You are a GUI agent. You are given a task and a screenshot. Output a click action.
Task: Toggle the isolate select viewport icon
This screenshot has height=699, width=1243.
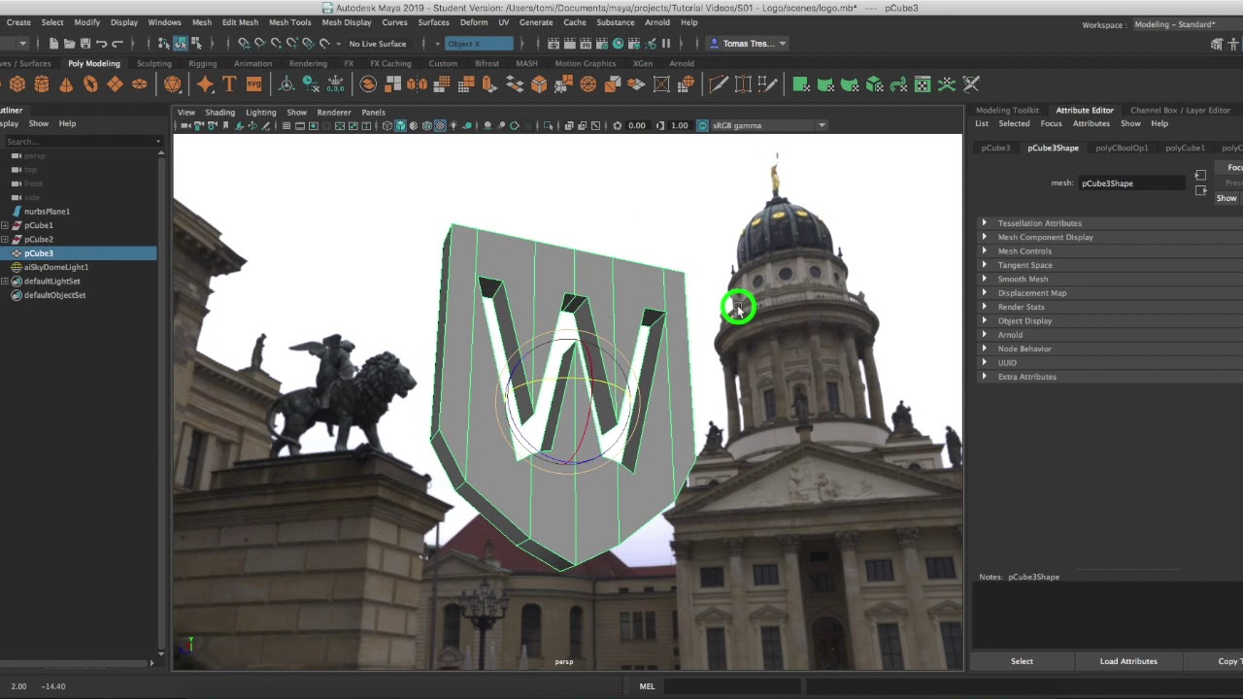pos(549,125)
